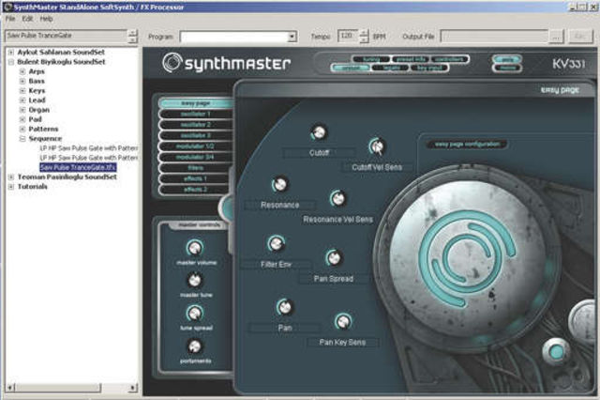
Task: Switch to the easy page tab
Action: click(x=196, y=103)
